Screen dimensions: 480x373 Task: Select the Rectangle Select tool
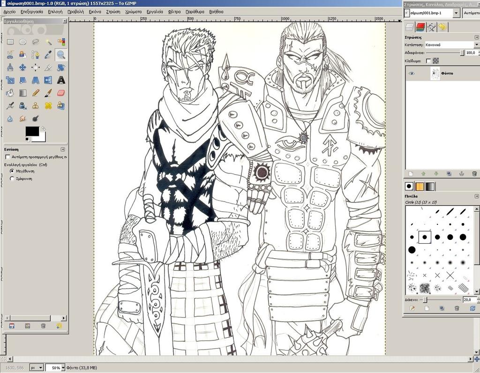[x=10, y=42]
